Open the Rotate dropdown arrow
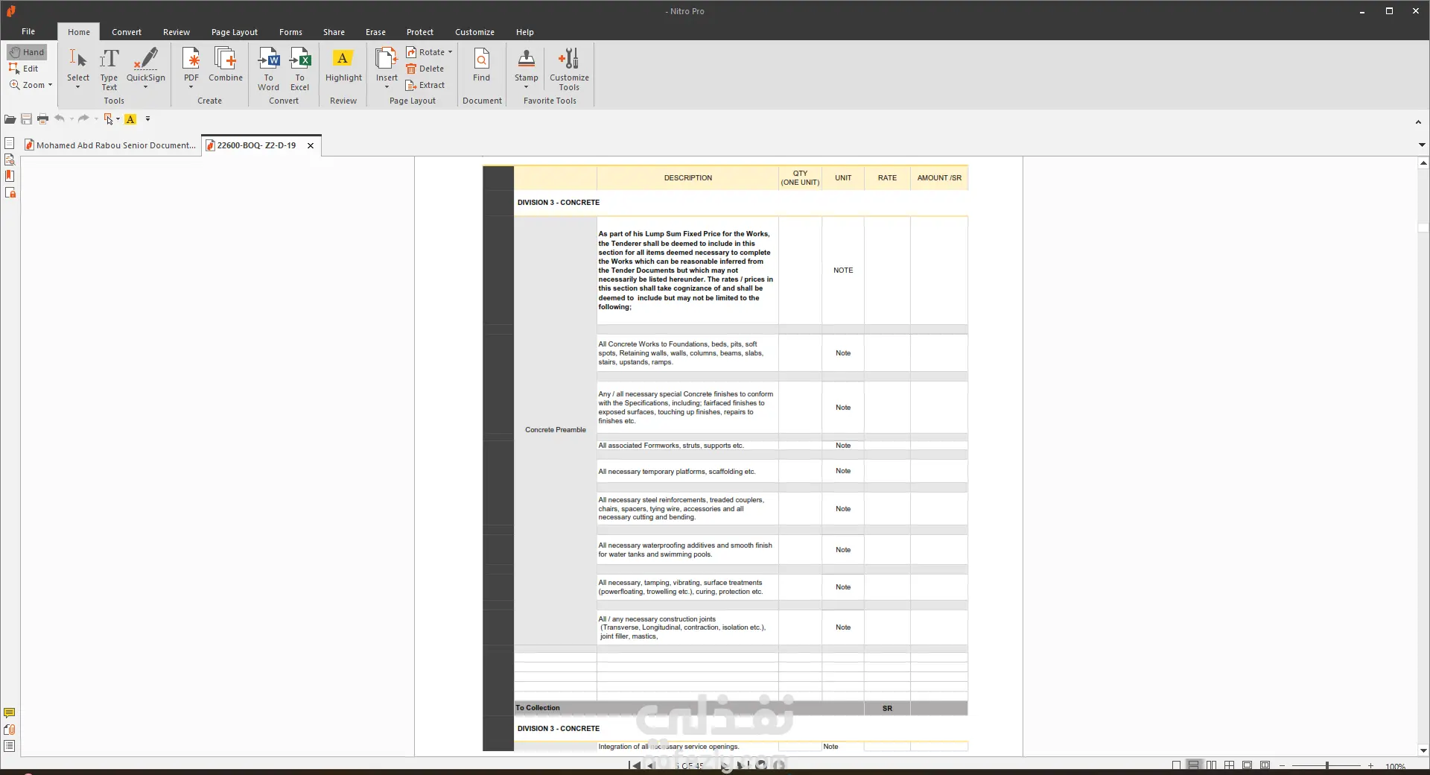This screenshot has width=1430, height=775. coord(450,52)
